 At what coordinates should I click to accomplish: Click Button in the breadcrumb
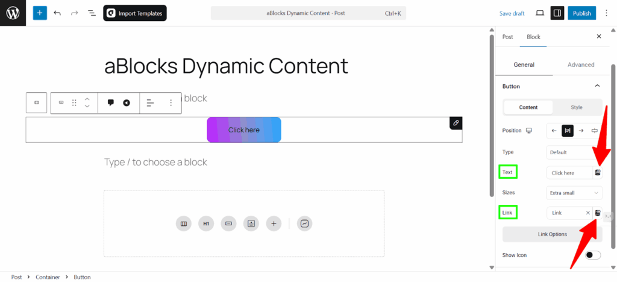(x=82, y=277)
